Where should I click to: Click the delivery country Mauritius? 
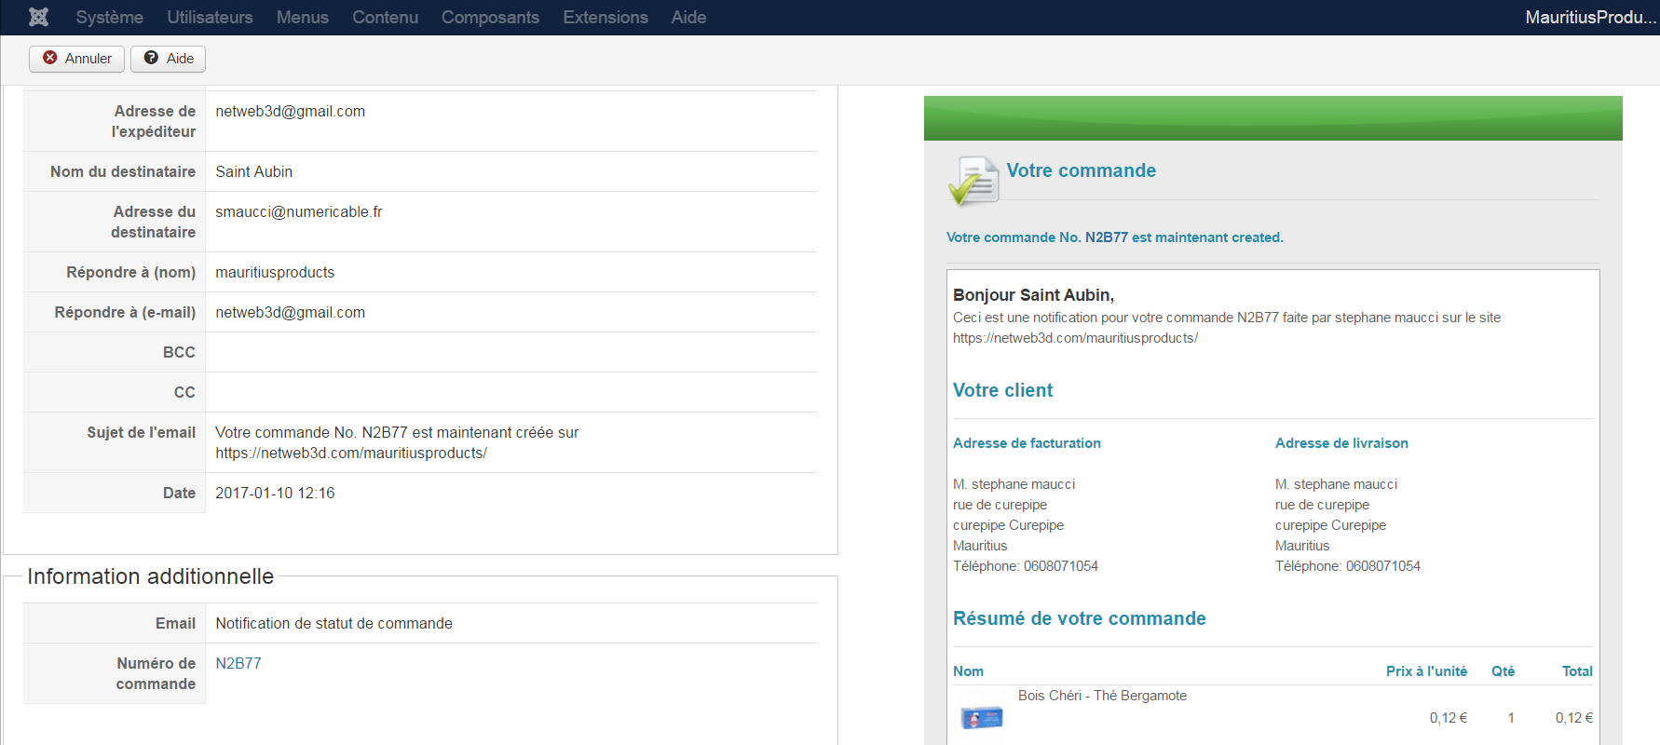coord(1302,546)
